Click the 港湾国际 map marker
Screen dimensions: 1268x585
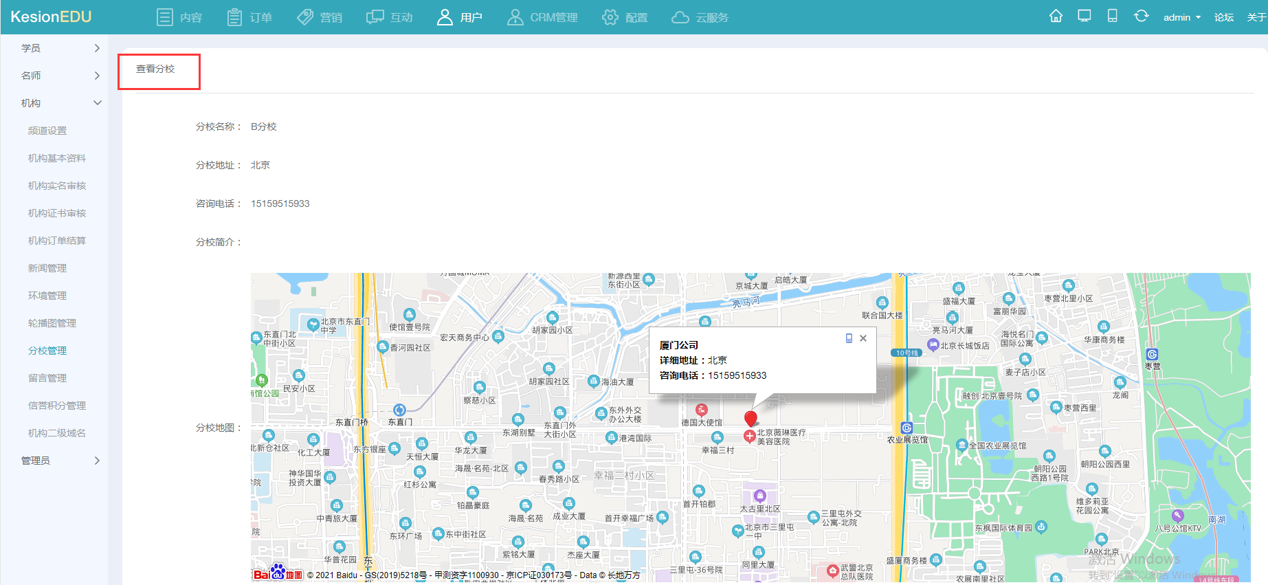click(611, 437)
